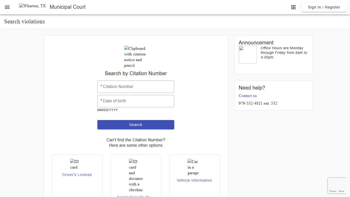Click the car in garage icon

(x=193, y=167)
